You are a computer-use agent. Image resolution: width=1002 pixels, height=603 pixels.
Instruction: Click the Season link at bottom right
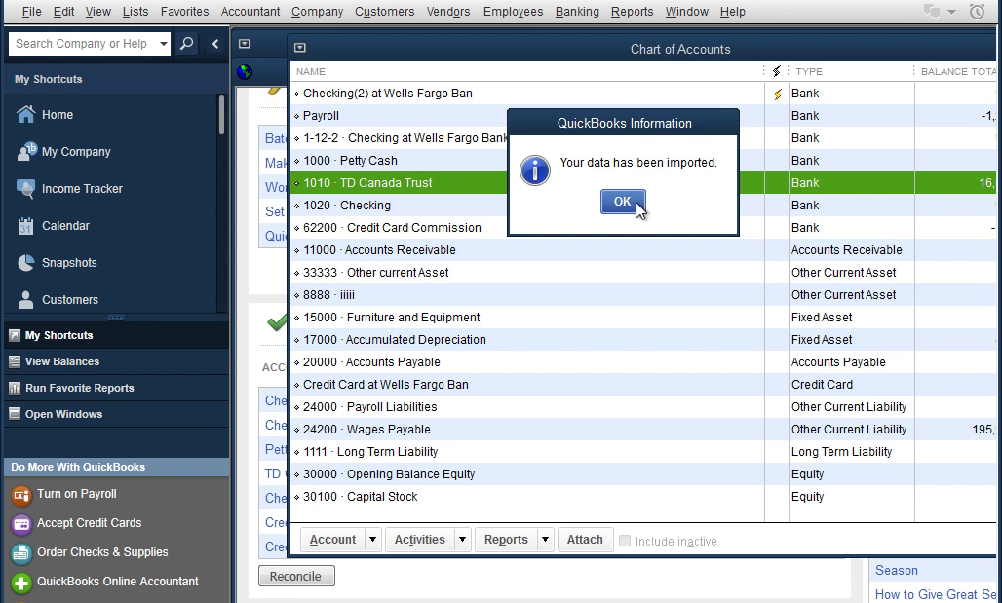(897, 571)
